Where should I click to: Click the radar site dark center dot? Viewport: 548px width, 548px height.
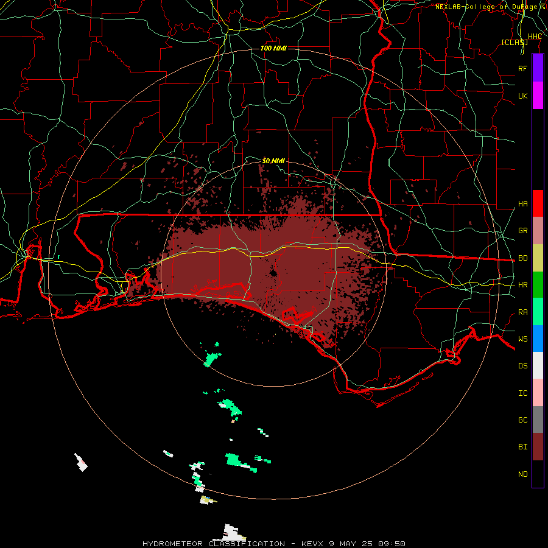273,273
